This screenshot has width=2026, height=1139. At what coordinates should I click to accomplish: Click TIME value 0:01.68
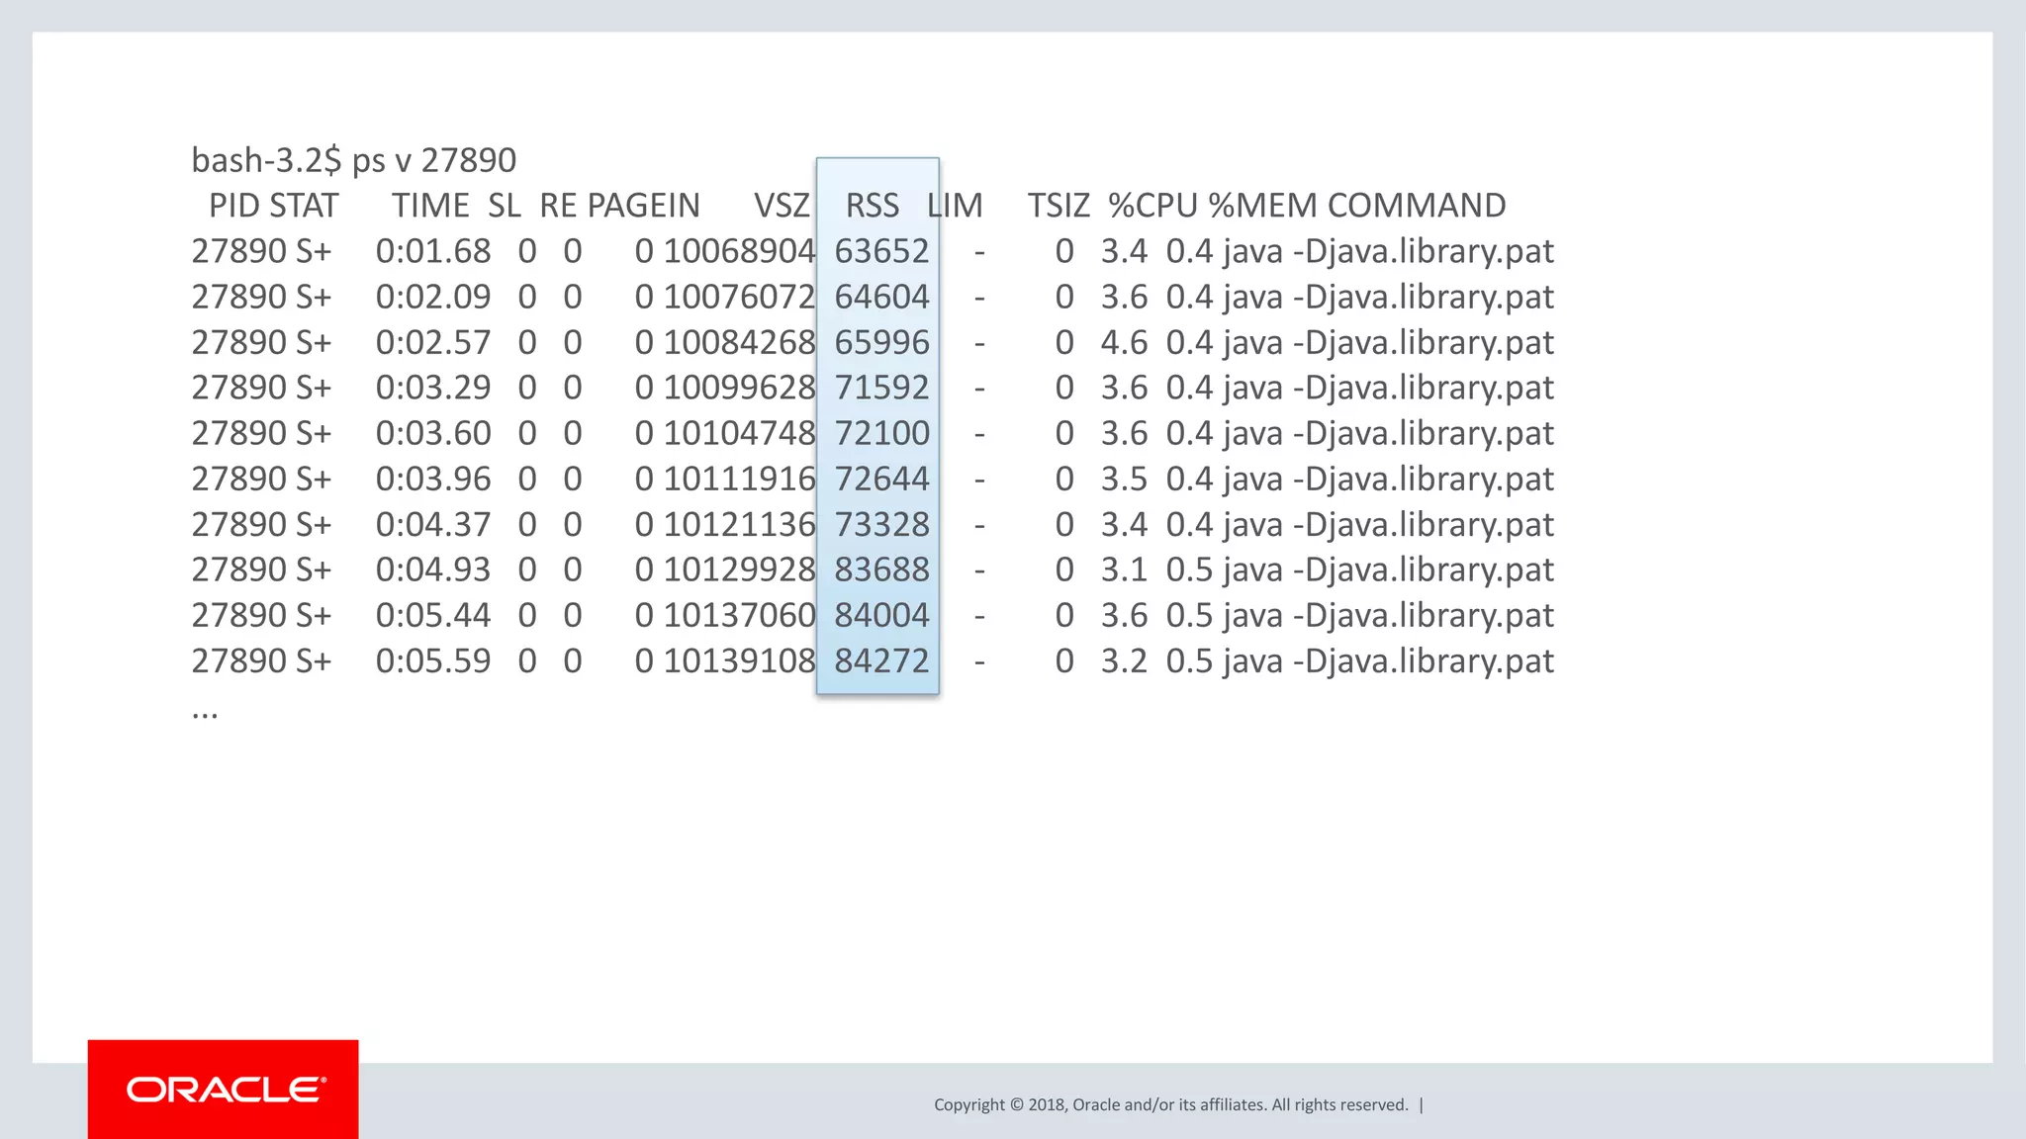(433, 251)
